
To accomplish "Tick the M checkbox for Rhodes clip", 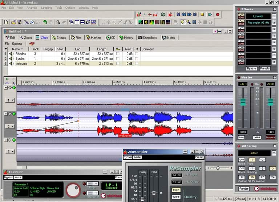I will pos(137,54).
